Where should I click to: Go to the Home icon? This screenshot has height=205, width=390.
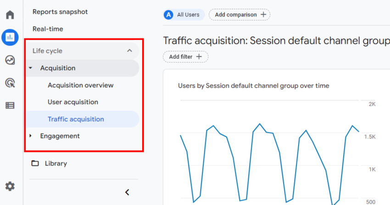pos(10,15)
